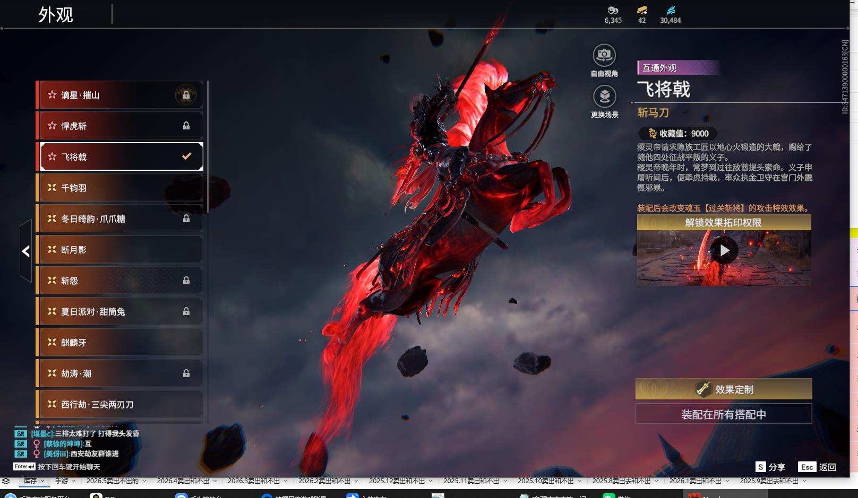Open dropdown arrow on 2025.9卖出去和不出 tab
858x498 pixels.
point(804,481)
